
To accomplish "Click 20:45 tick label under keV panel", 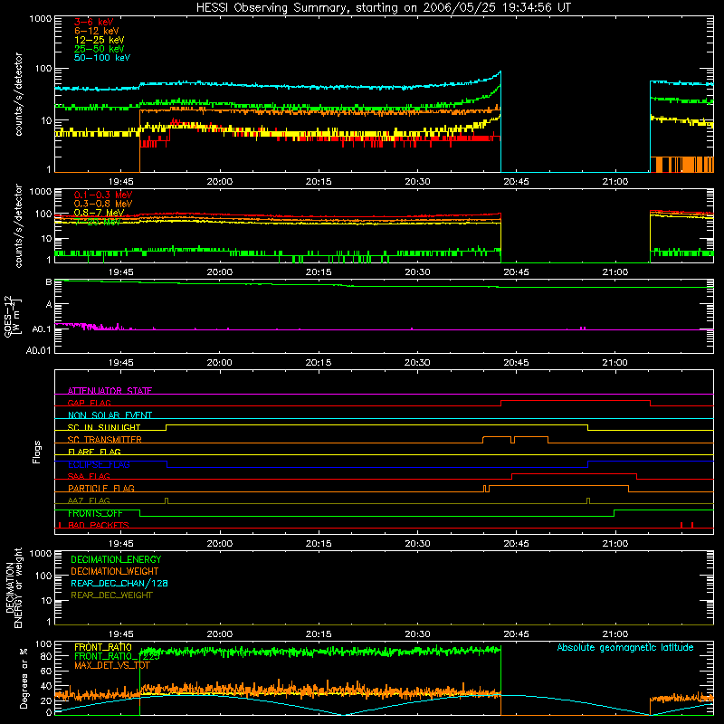I will pyautogui.click(x=516, y=182).
